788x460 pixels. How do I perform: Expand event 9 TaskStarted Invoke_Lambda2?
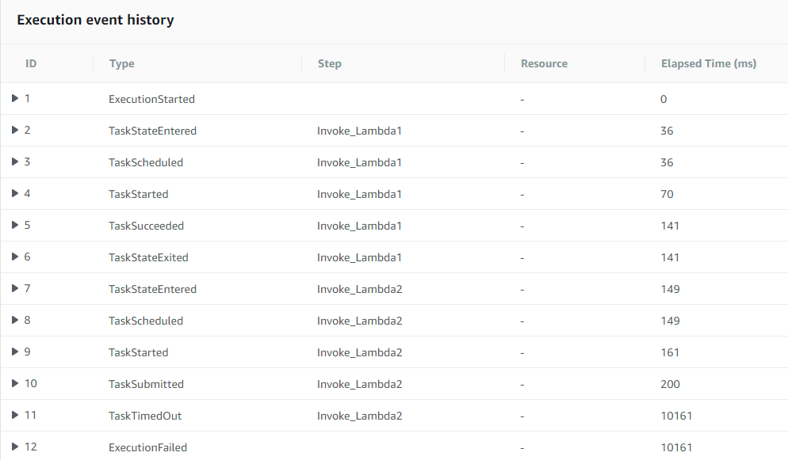pos(15,352)
